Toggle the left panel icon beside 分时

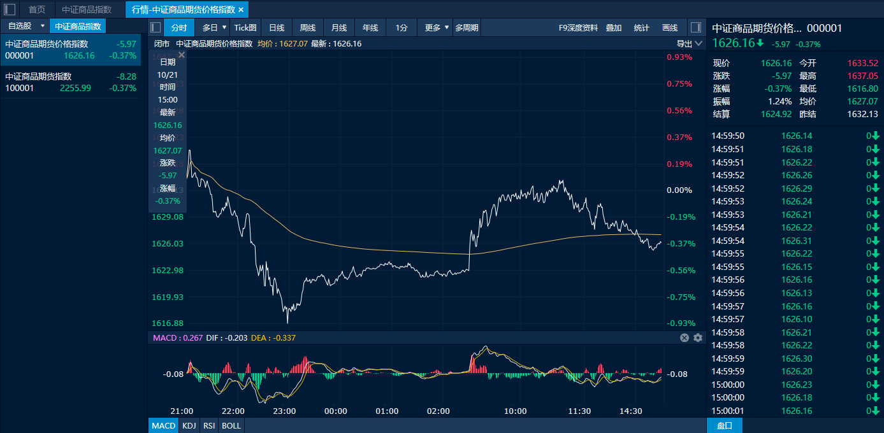(x=156, y=27)
